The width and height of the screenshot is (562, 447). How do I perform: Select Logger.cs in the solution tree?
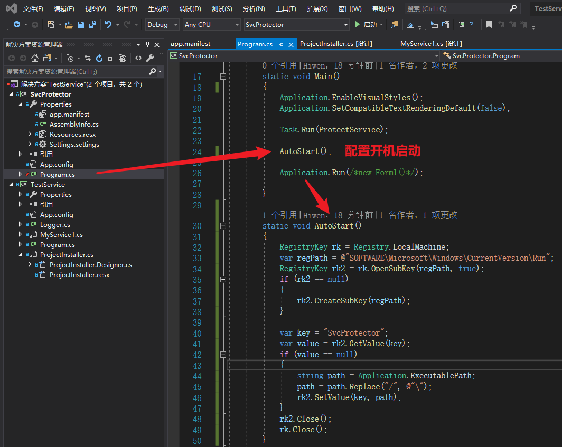(55, 225)
